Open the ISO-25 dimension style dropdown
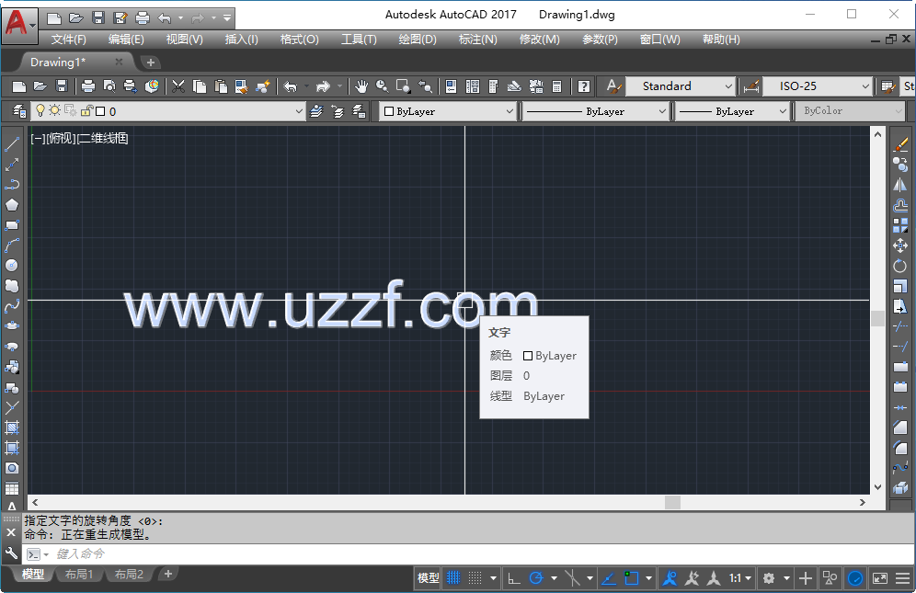Screen dimensions: 916x593 (865, 86)
